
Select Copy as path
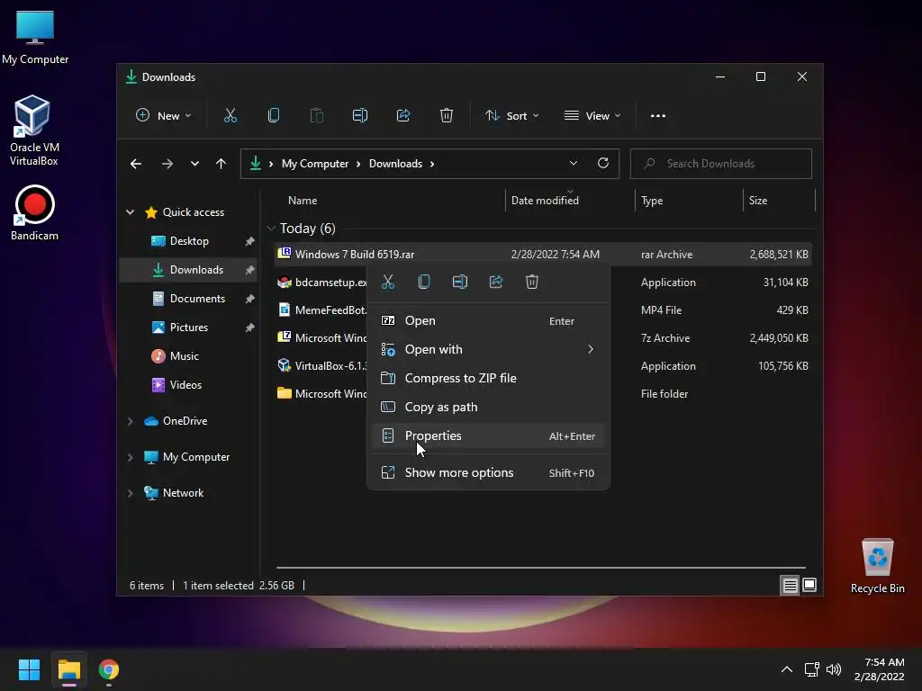click(x=488, y=408)
